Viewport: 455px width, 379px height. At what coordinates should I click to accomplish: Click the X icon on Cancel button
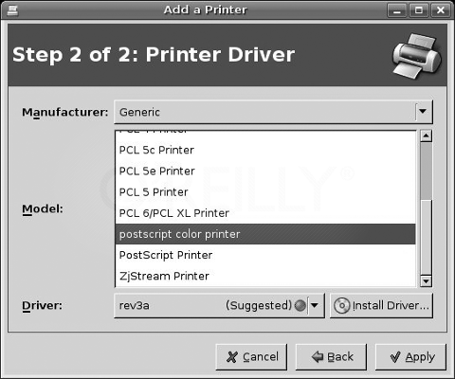pyautogui.click(x=232, y=357)
